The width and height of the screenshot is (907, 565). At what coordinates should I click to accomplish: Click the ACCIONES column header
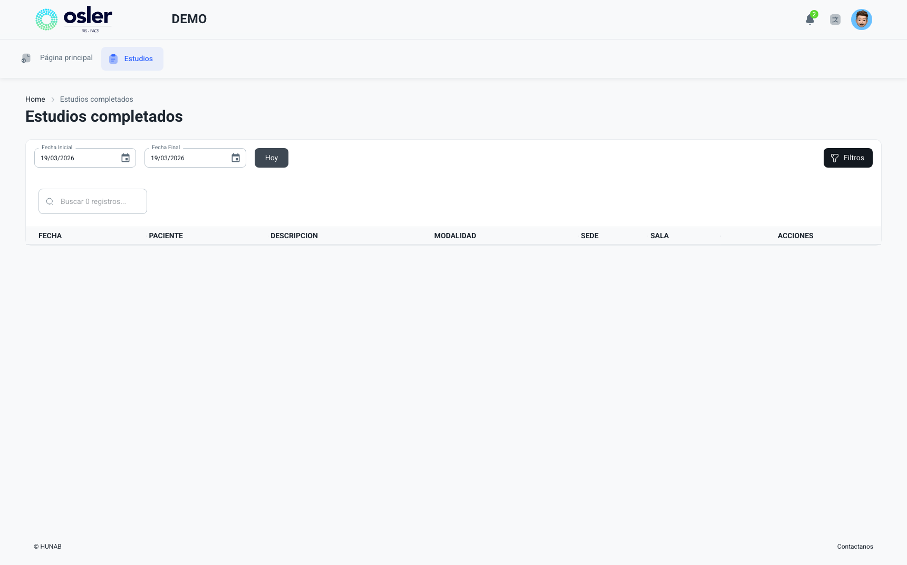[796, 236]
